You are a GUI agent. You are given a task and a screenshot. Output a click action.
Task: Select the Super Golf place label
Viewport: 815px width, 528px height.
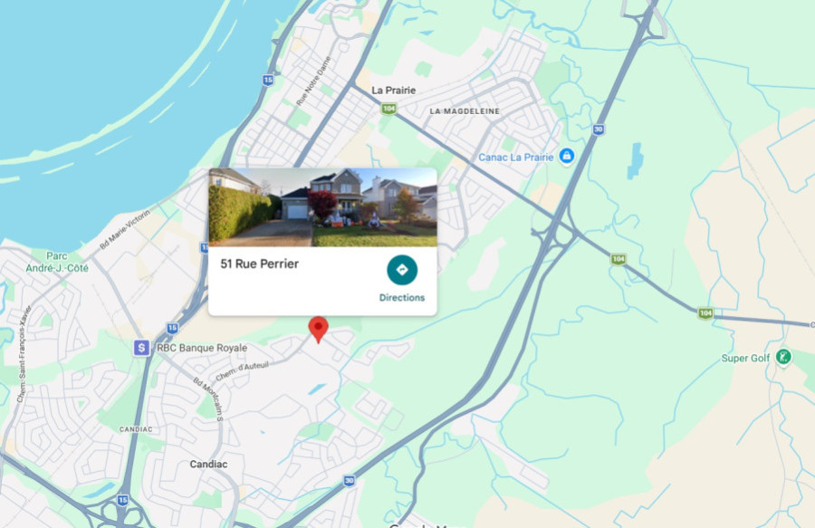745,358
